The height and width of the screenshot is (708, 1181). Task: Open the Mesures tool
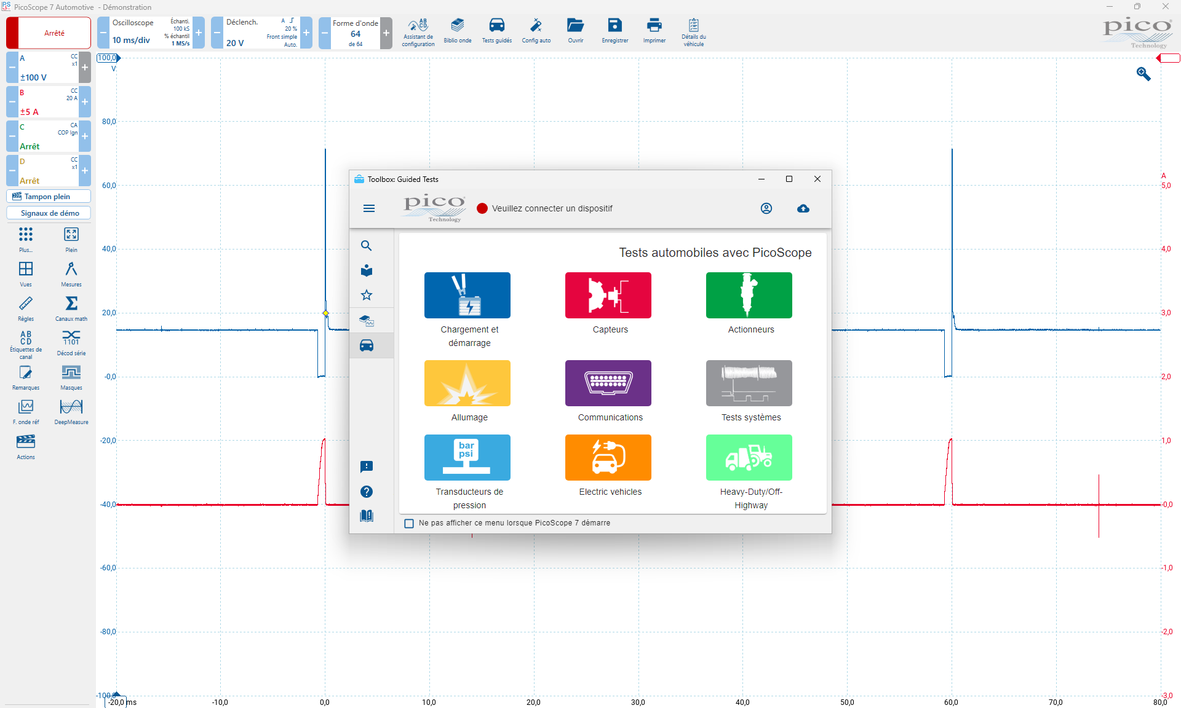click(x=71, y=273)
